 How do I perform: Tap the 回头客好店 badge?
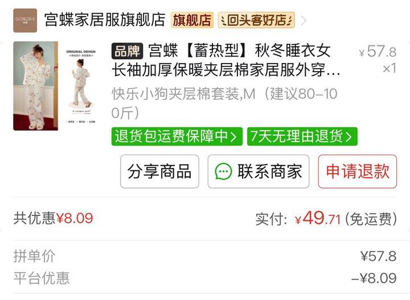click(x=256, y=20)
